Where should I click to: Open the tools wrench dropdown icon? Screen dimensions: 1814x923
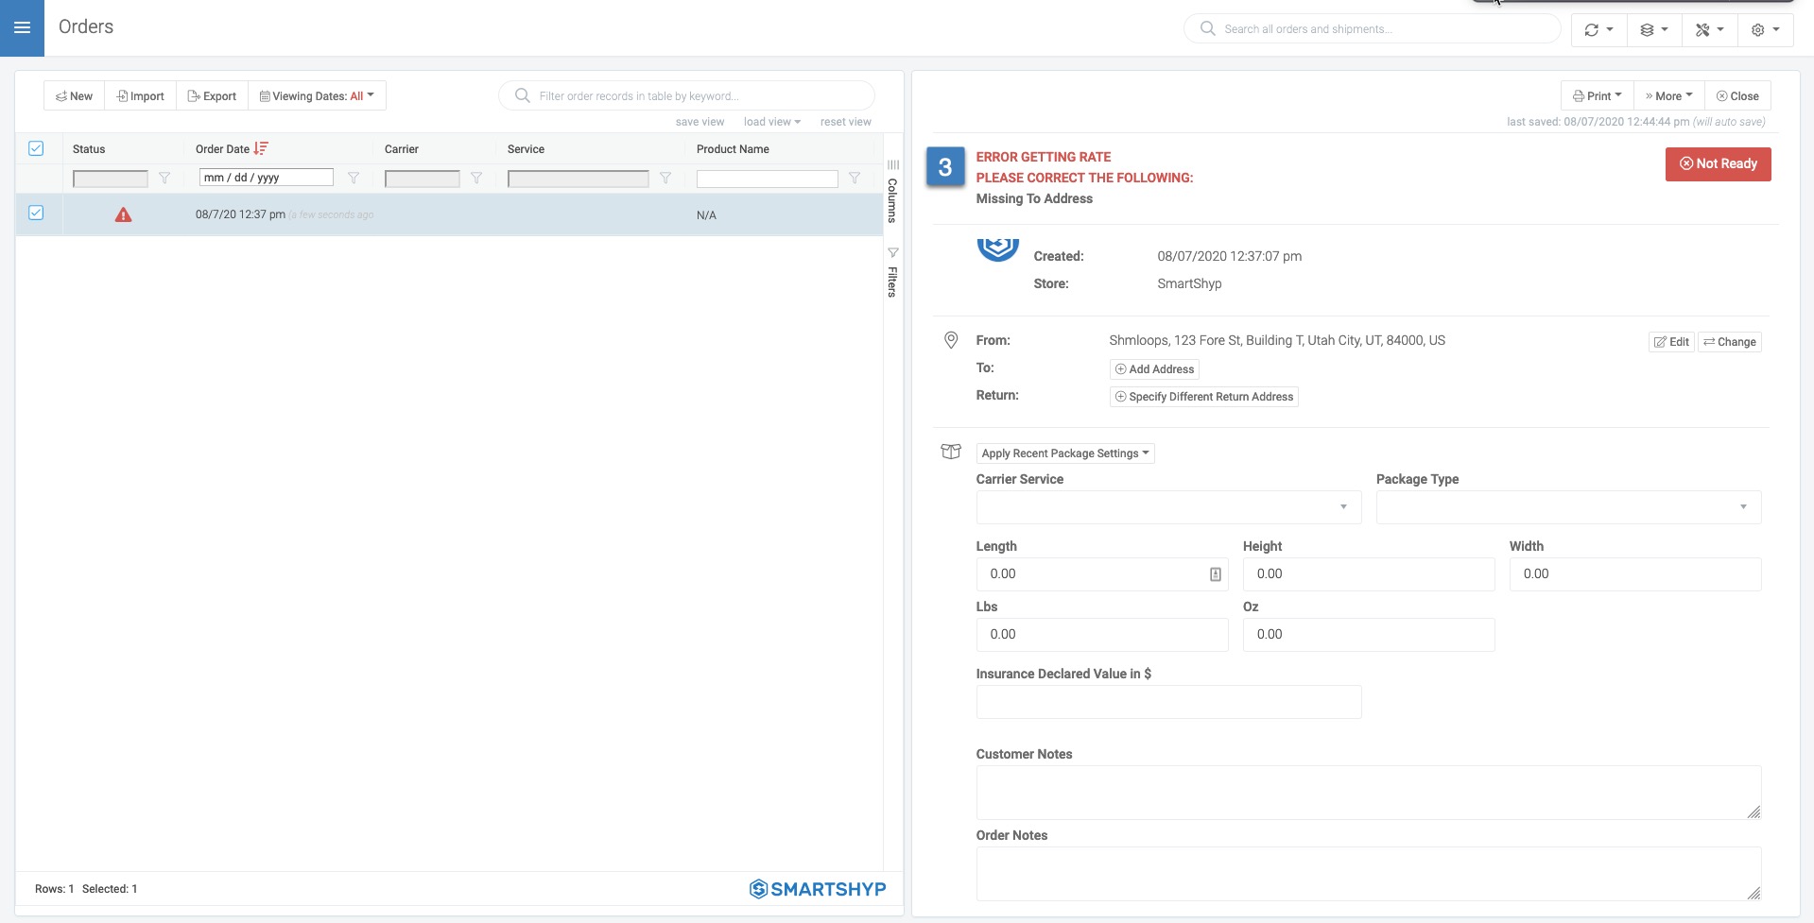point(1709,29)
